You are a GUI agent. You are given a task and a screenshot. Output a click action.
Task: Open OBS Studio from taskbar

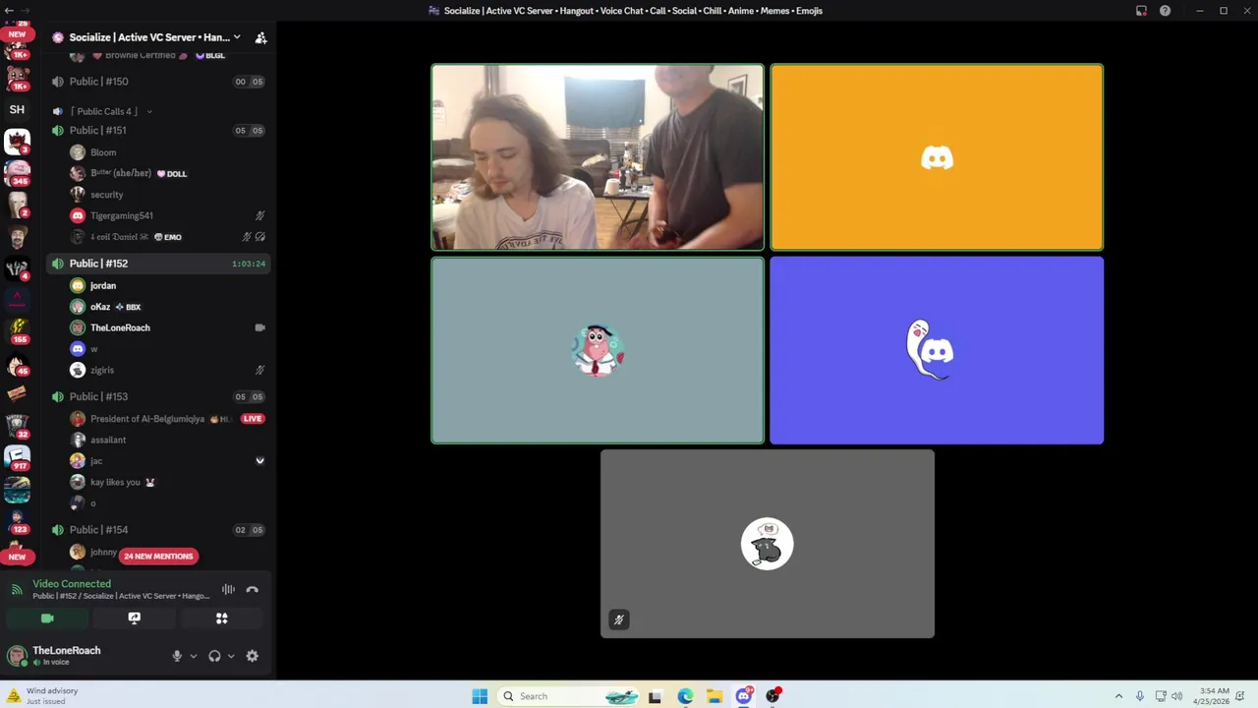(x=773, y=696)
